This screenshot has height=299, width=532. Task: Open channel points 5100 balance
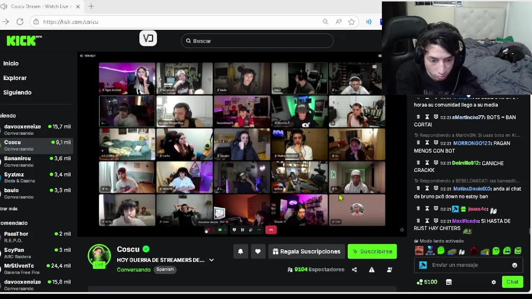click(x=427, y=282)
